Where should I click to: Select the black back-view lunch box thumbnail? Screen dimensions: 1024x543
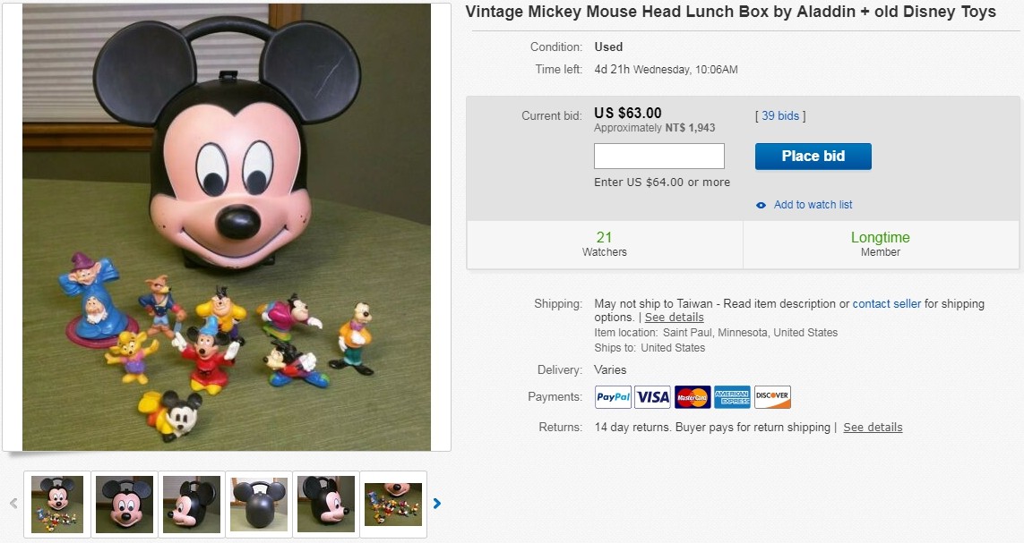click(x=259, y=505)
